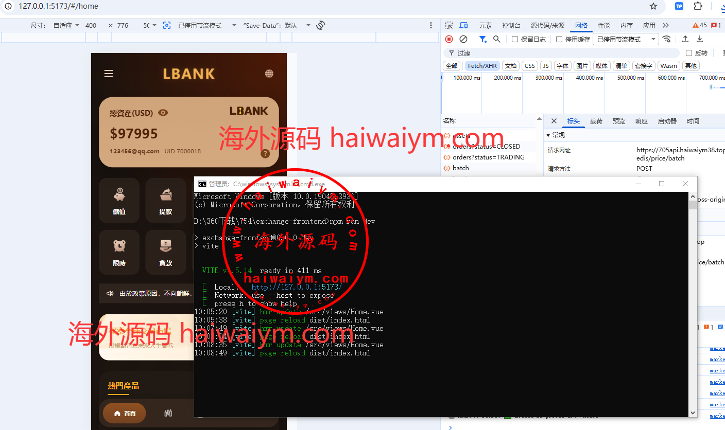Image resolution: width=725 pixels, height=430 pixels.
Task: Select the CSS request type filter
Action: [529, 66]
